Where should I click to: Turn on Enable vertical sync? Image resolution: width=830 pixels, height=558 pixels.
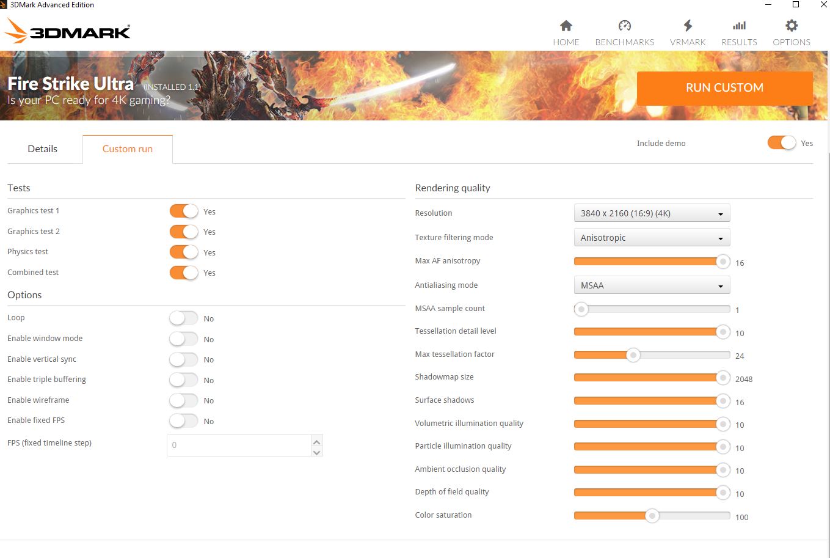click(x=184, y=359)
